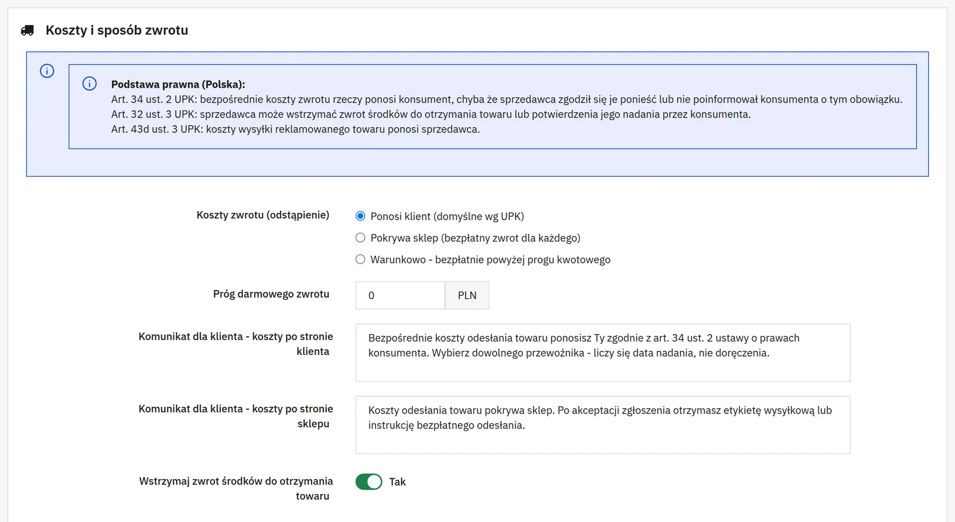Click the 'Tak' label next to toggle
The width and height of the screenshot is (955, 522).
pyautogui.click(x=398, y=481)
